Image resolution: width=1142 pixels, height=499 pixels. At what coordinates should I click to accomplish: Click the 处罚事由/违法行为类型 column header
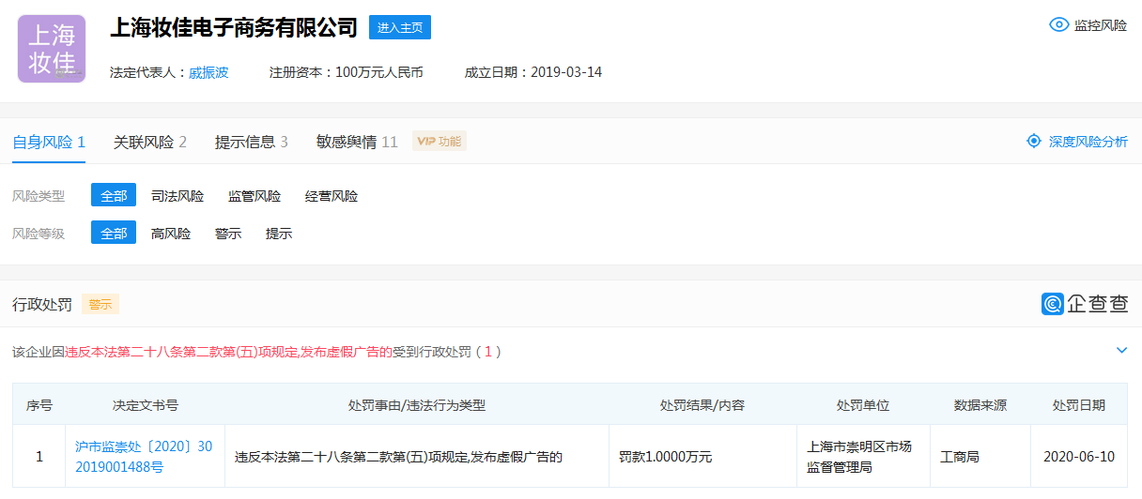[x=417, y=405]
